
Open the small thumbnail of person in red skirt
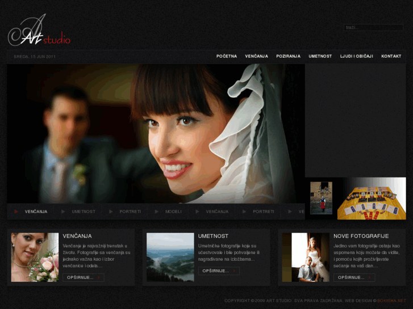pos(321,198)
